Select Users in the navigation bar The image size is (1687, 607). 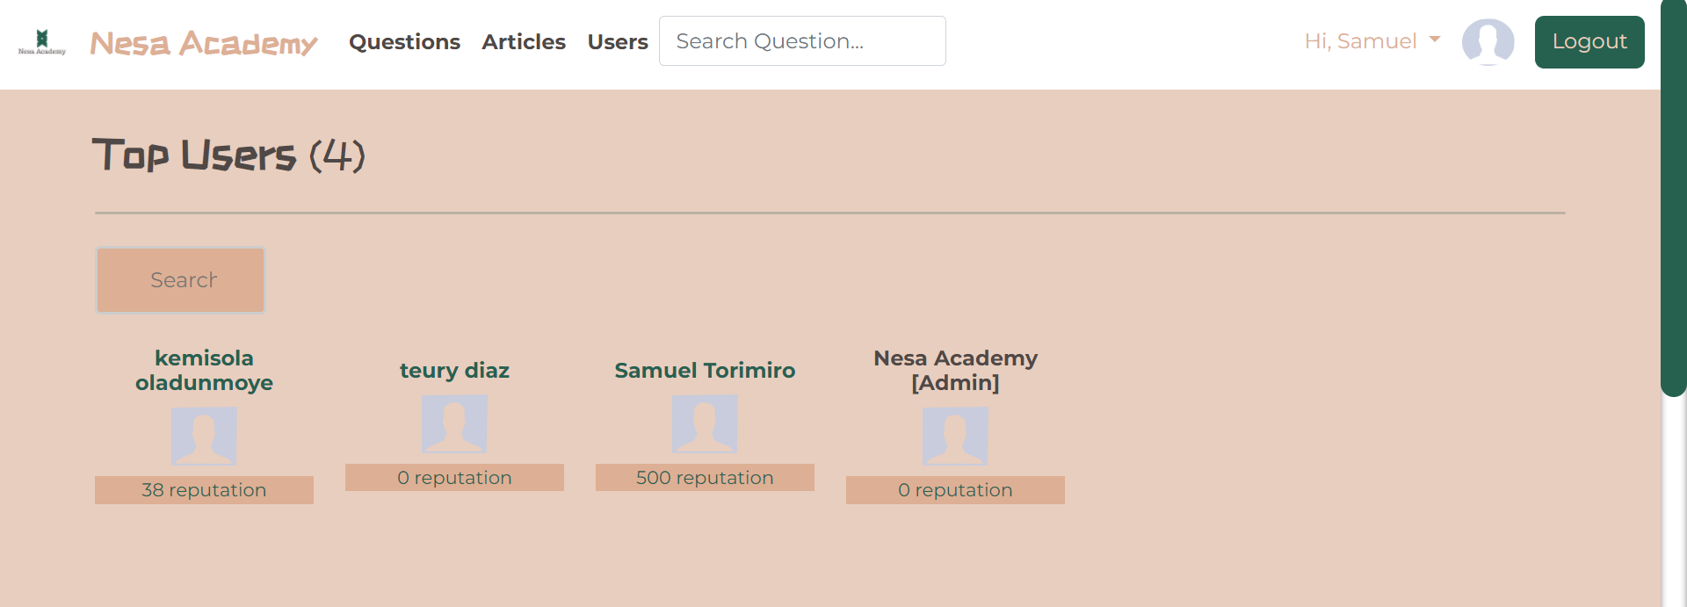[x=618, y=41]
